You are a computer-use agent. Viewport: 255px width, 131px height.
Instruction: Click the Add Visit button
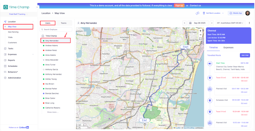(x=245, y=55)
